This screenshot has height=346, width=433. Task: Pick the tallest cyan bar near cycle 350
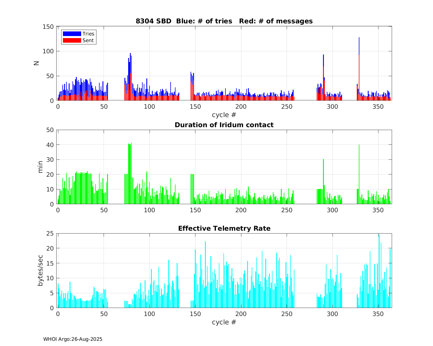379,271
